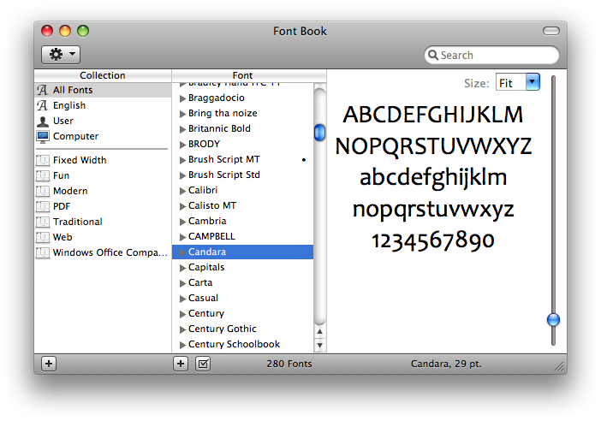
Task: Click the 280 Fonts status text
Action: coord(289,364)
